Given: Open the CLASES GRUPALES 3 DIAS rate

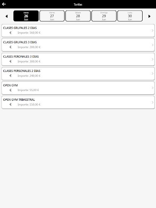Looking at the screenshot, I should click(78, 45).
